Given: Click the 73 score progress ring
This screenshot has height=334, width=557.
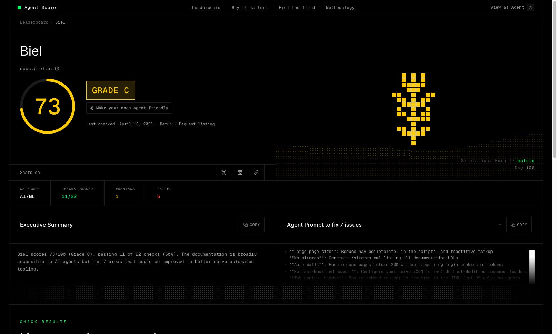Looking at the screenshot, I should click(x=48, y=106).
